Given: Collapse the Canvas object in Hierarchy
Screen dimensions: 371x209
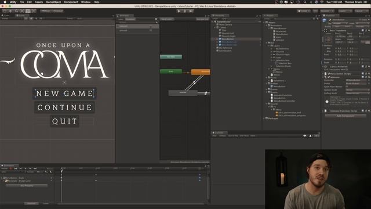Looking at the screenshot, I should [215, 27].
